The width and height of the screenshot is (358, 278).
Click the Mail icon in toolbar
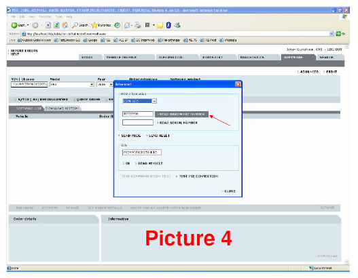tap(127, 25)
